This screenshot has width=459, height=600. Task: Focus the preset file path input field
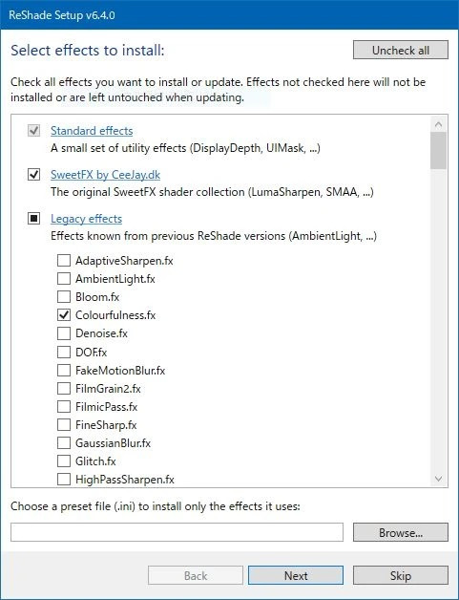coord(177,532)
